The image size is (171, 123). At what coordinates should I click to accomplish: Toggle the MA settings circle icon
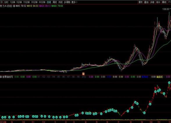pos(14,6)
